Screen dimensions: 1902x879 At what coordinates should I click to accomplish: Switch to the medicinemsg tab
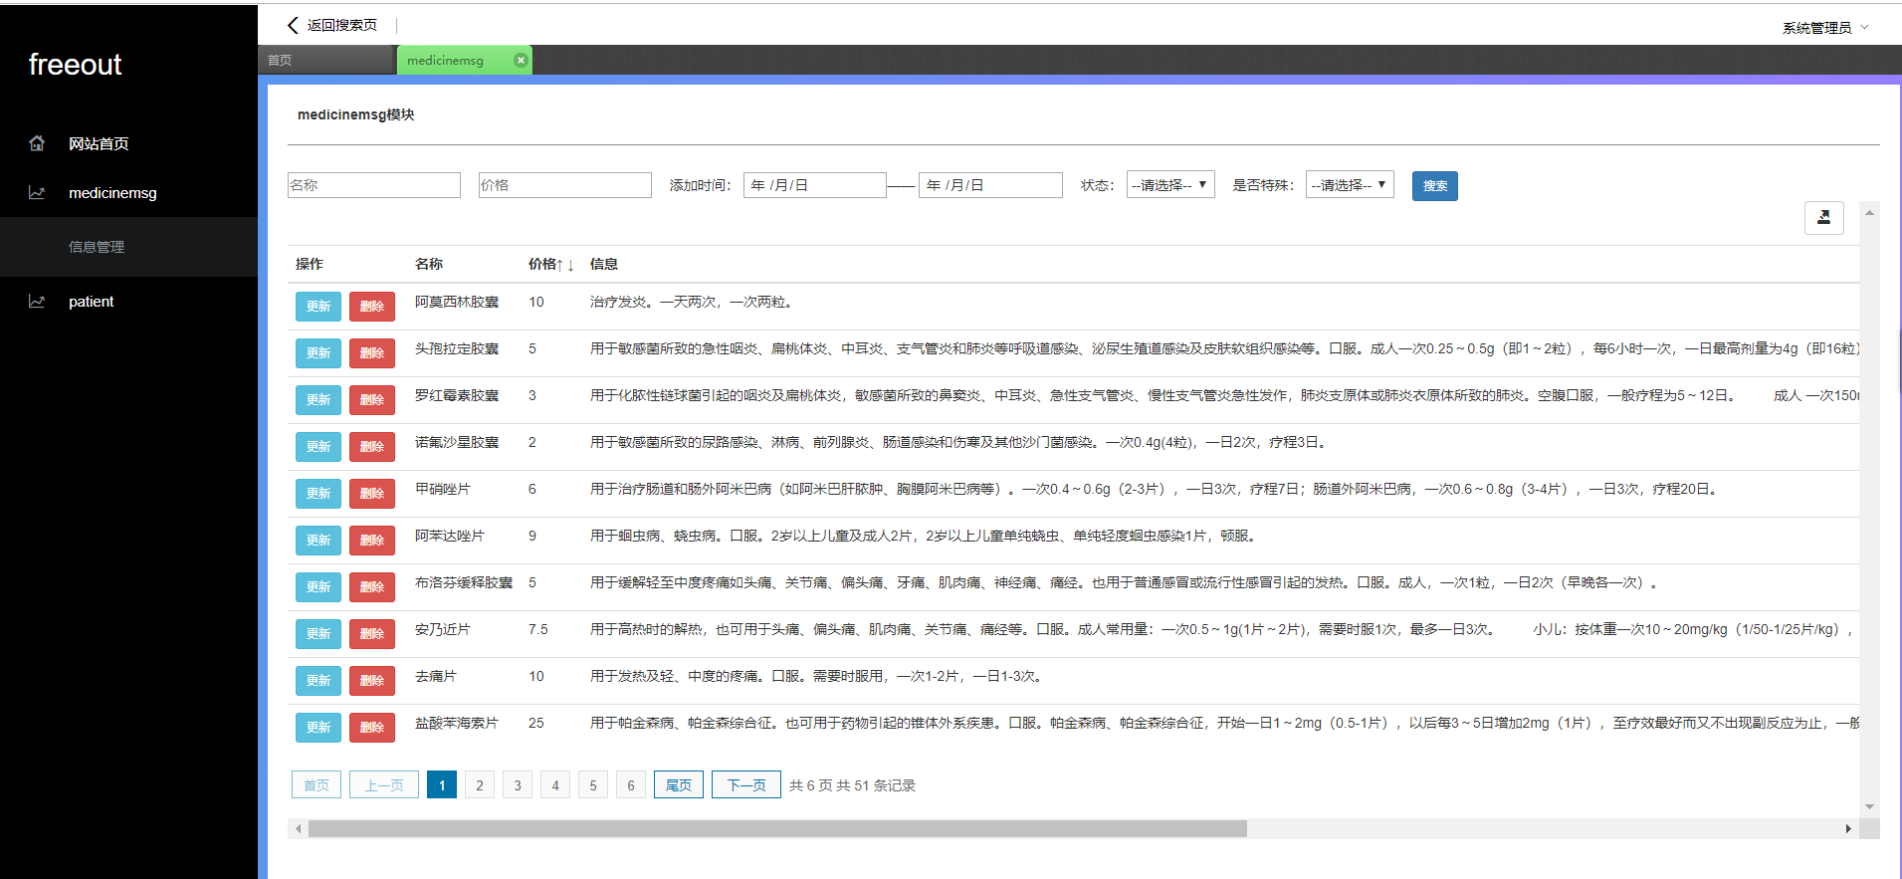click(x=465, y=60)
